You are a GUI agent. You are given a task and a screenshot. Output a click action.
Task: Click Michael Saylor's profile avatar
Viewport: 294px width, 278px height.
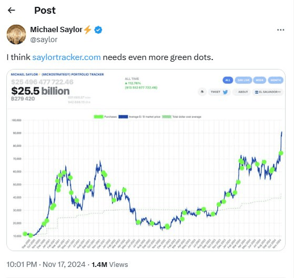pyautogui.click(x=16, y=35)
